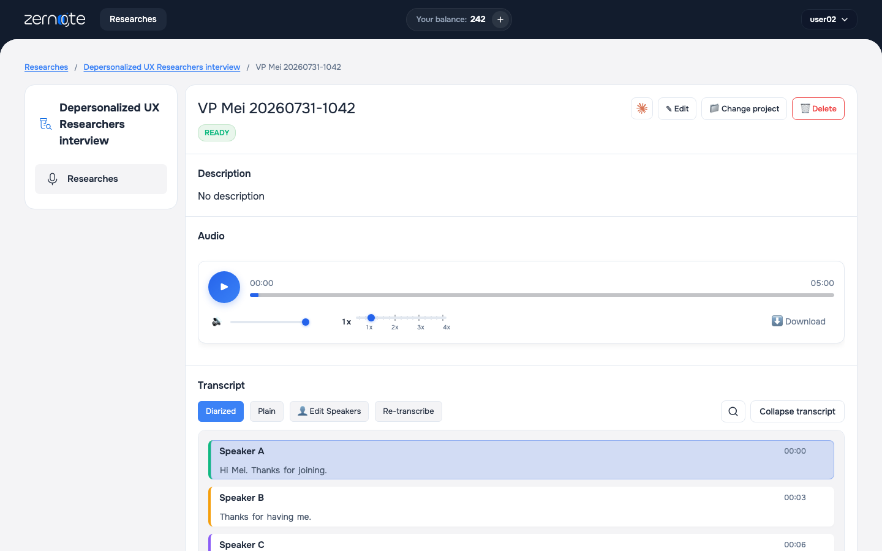This screenshot has height=551, width=882.
Task: Click the orange starburst AI icon button
Action: tap(642, 108)
